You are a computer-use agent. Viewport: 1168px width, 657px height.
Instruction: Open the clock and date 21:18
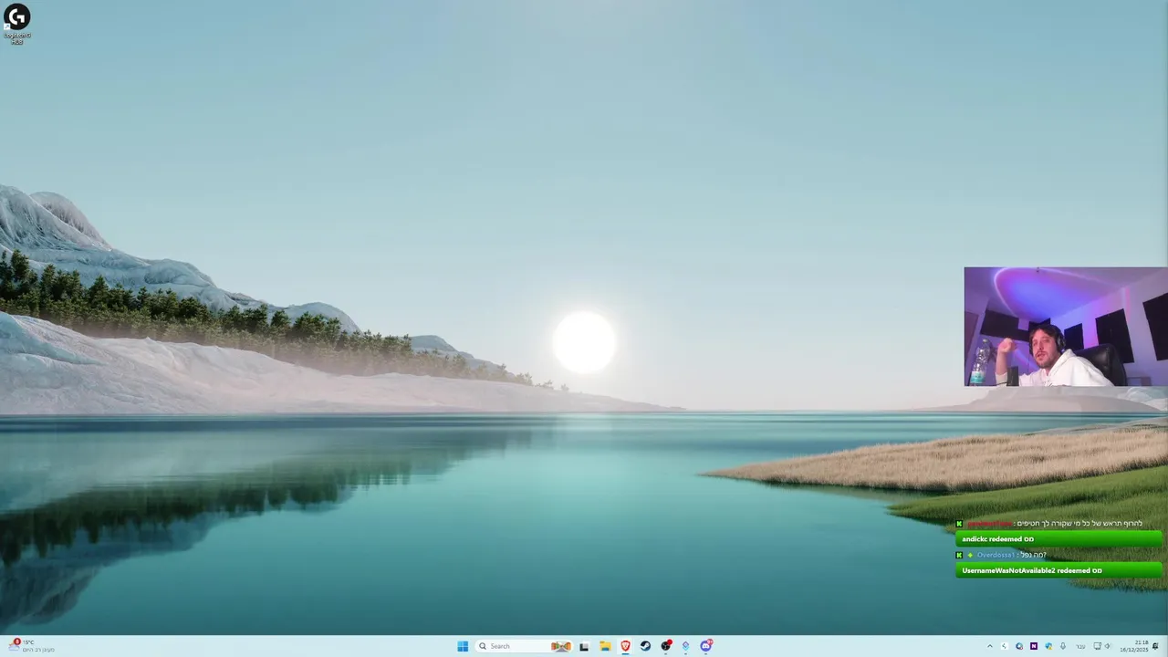[x=1134, y=646]
